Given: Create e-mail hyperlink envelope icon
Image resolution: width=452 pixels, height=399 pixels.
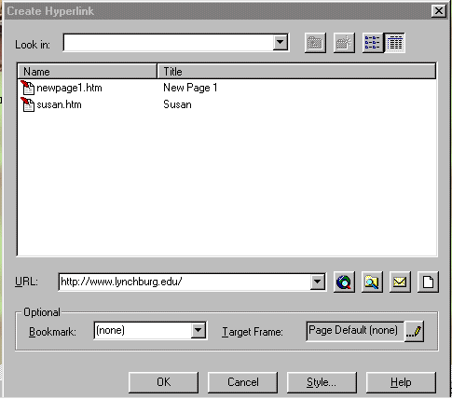Looking at the screenshot, I should click(400, 282).
